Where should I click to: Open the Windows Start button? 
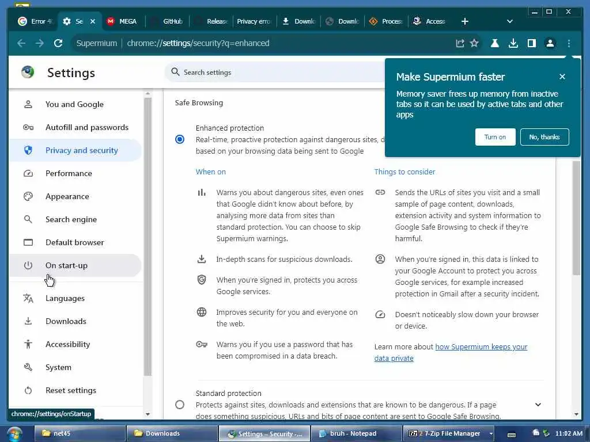tap(14, 434)
